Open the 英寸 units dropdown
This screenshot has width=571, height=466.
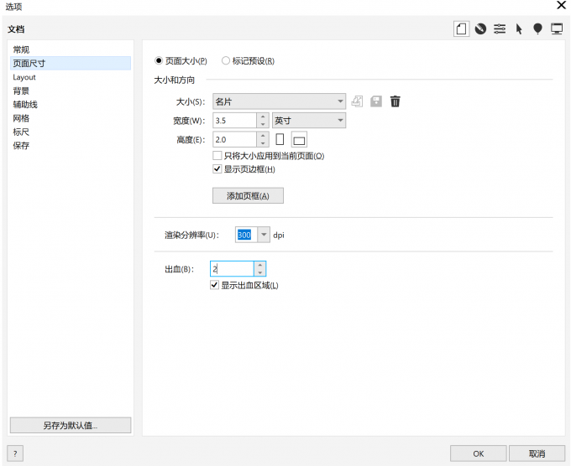340,121
